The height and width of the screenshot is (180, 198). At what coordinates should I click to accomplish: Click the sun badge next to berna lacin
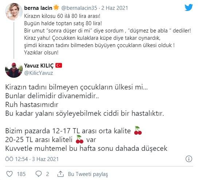(x=56, y=7)
